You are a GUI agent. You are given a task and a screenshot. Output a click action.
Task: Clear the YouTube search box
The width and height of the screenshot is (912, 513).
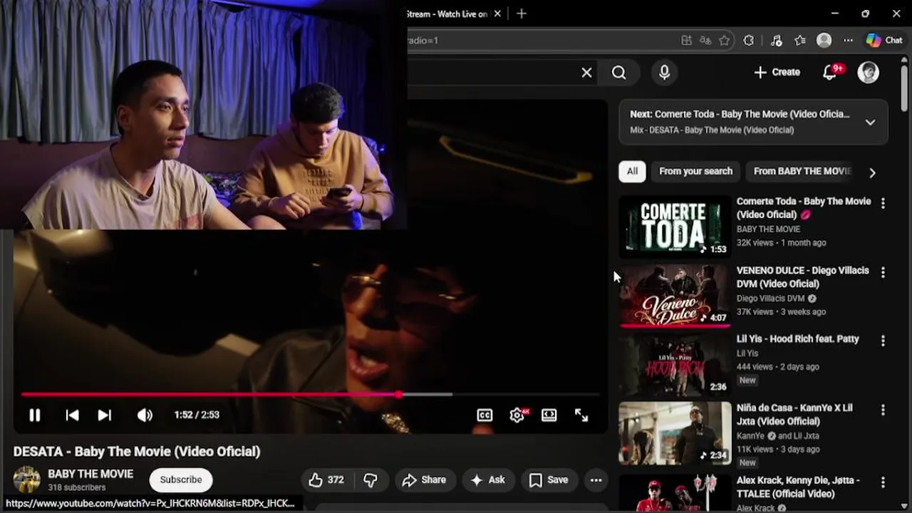coord(586,73)
